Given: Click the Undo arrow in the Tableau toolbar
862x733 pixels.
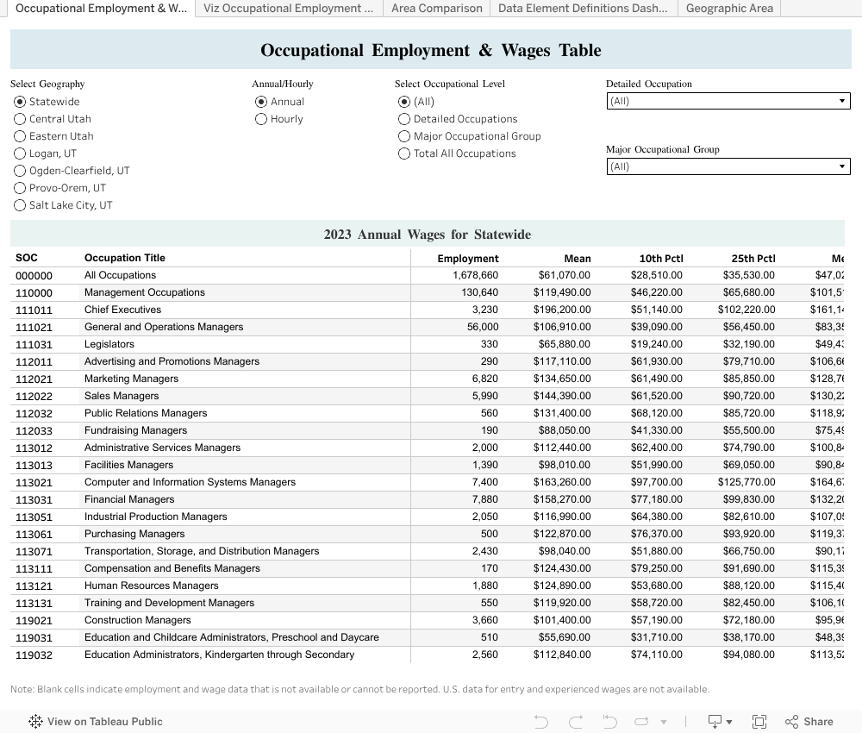Looking at the screenshot, I should [541, 722].
